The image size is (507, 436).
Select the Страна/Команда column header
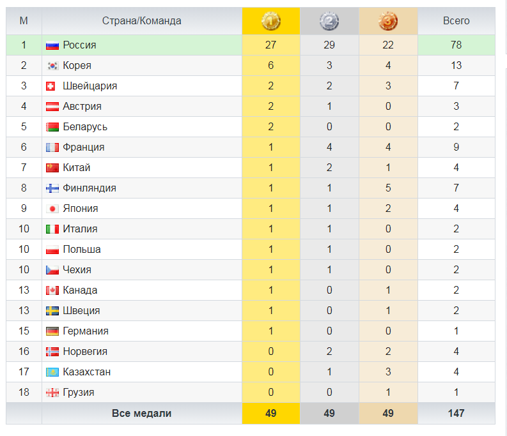pyautogui.click(x=142, y=21)
